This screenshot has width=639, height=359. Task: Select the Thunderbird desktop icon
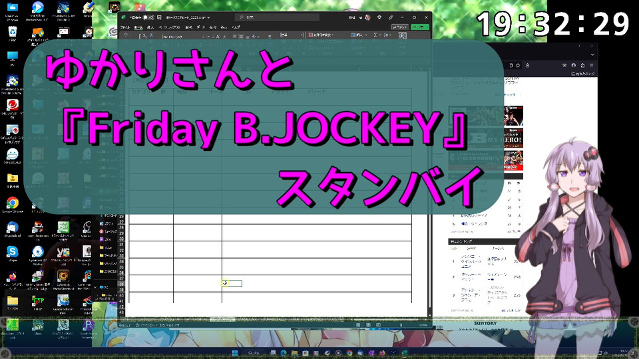point(12,229)
